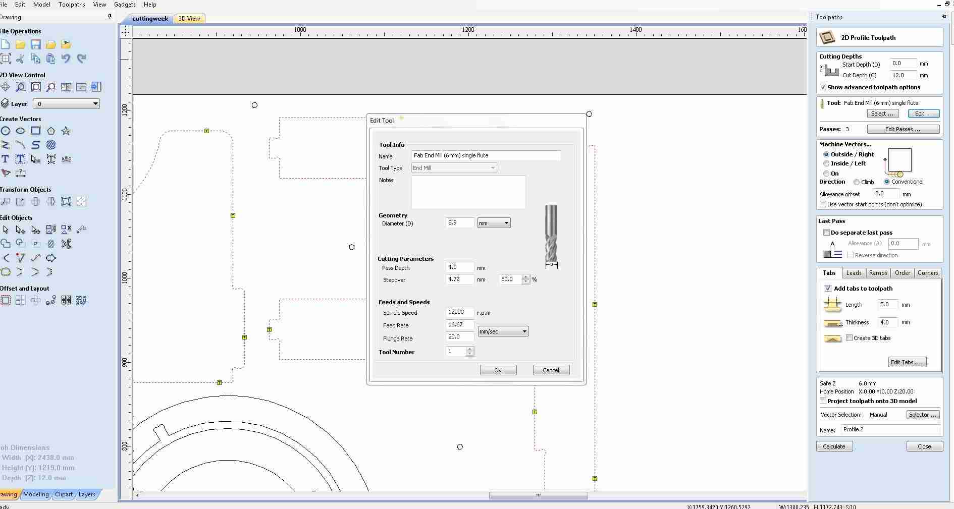This screenshot has height=509, width=954.
Task: Select the Draw Ellipse tool
Action: (20, 131)
